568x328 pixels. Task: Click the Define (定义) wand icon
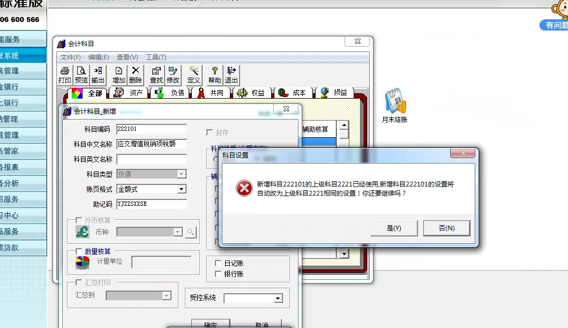tap(194, 75)
